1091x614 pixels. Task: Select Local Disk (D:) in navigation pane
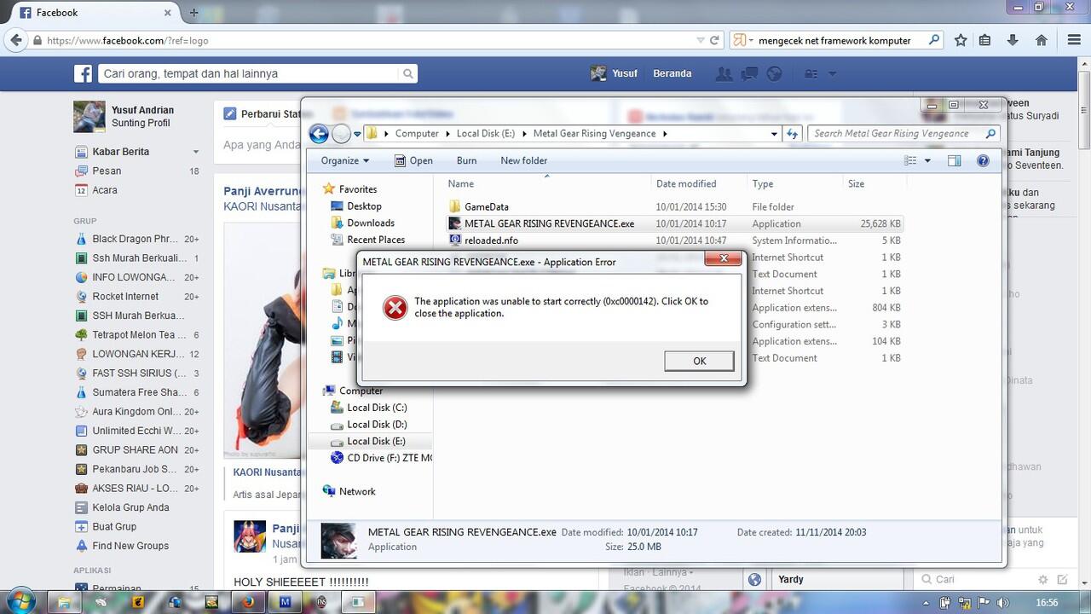(x=377, y=425)
